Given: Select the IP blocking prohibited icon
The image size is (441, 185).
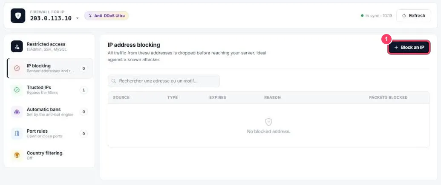Looking at the screenshot, I should pyautogui.click(x=17, y=68).
